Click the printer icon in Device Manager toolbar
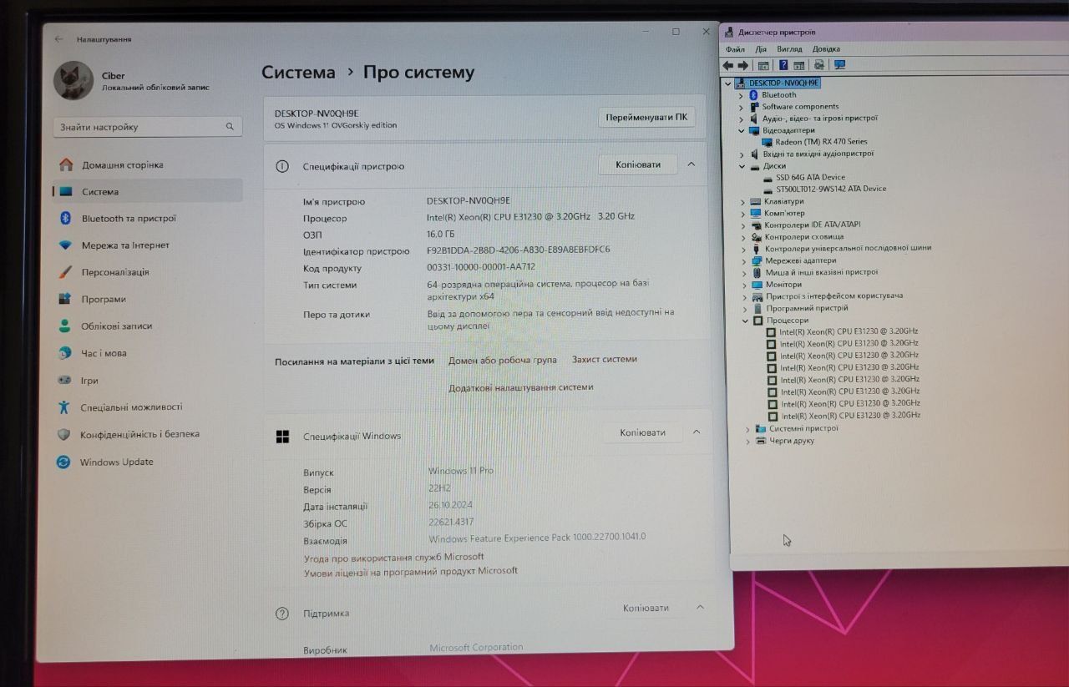 [x=818, y=65]
